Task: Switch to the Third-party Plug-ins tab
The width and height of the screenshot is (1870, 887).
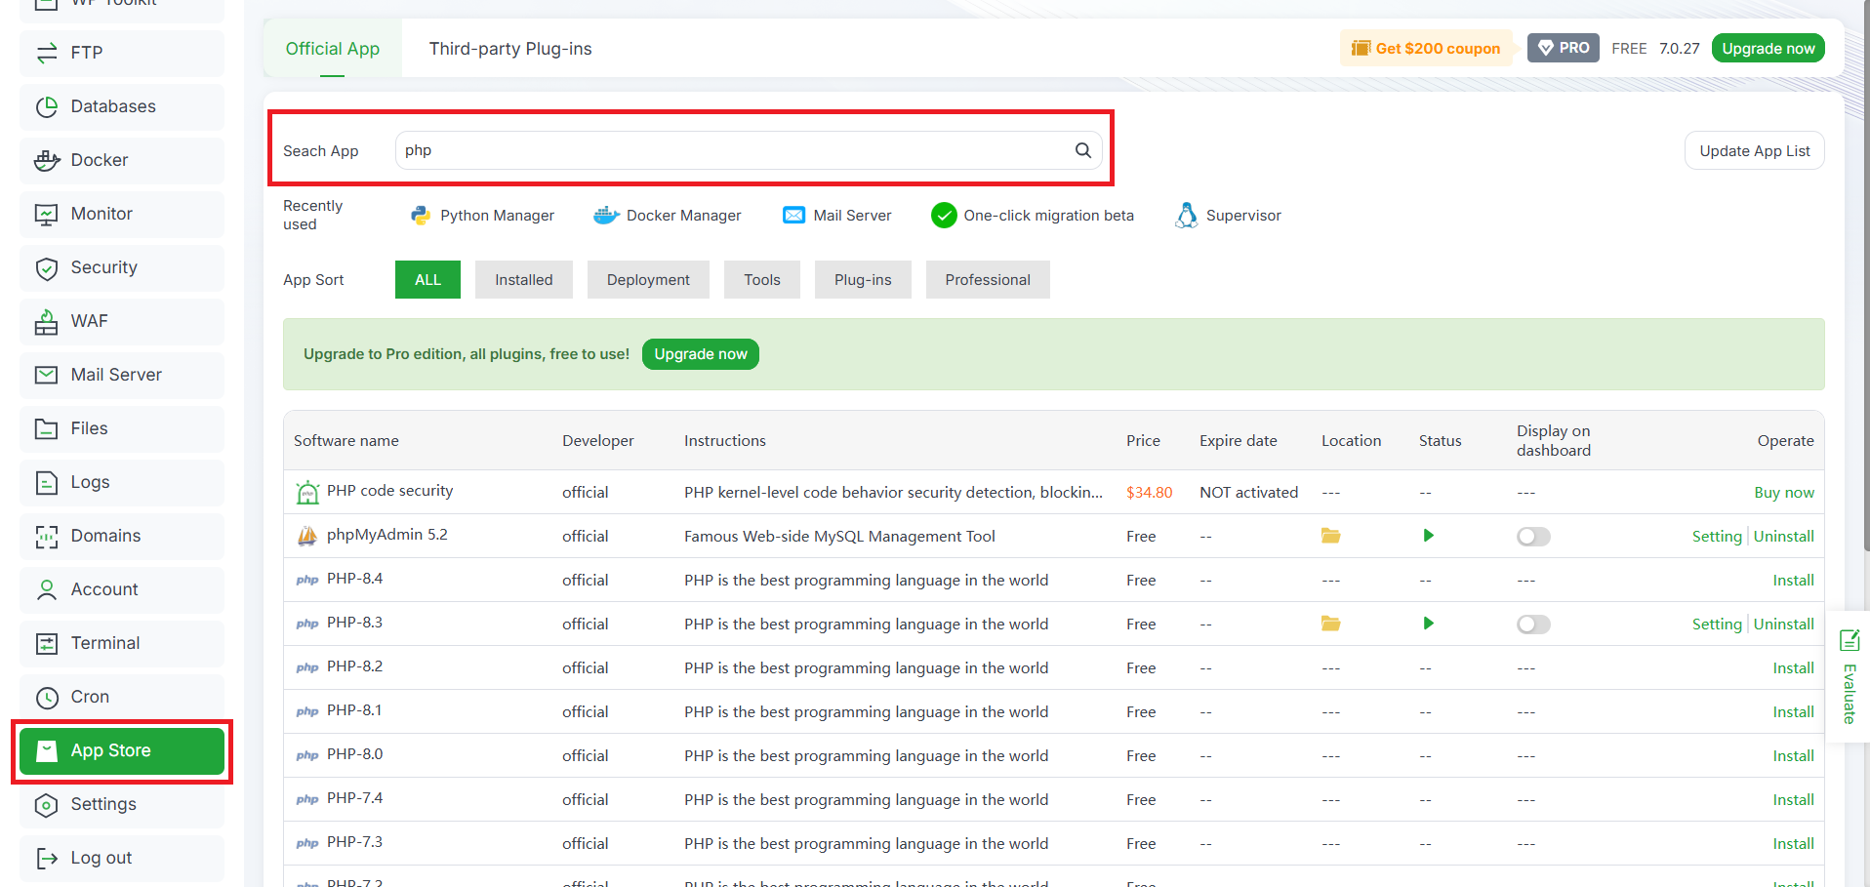Action: tap(510, 49)
